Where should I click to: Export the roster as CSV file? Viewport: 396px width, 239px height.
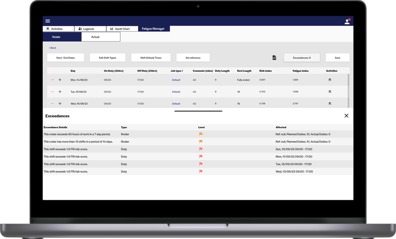click(274, 57)
